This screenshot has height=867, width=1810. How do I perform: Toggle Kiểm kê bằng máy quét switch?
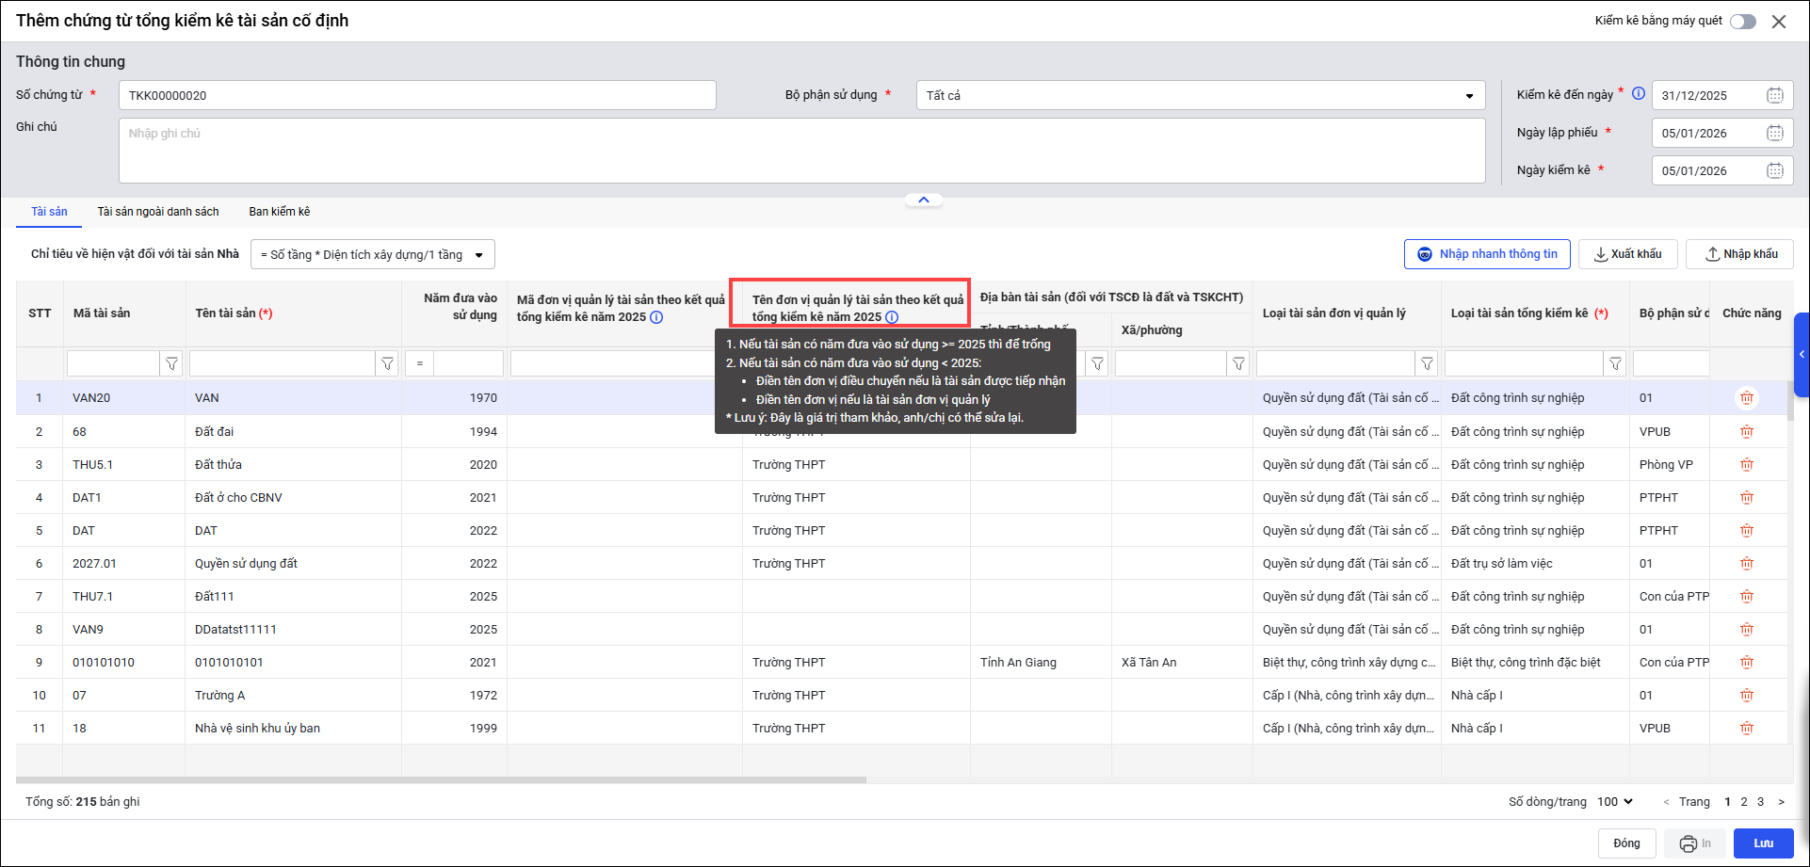click(x=1742, y=22)
